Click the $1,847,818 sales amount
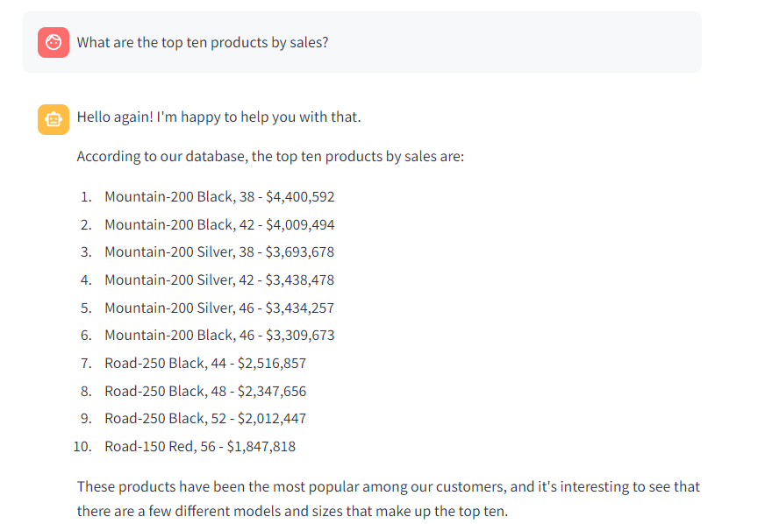758x524 pixels. (x=261, y=446)
